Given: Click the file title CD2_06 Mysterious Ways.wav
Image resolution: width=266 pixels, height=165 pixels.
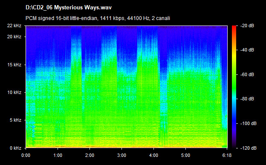Looking at the screenshot, I should coord(69,8).
